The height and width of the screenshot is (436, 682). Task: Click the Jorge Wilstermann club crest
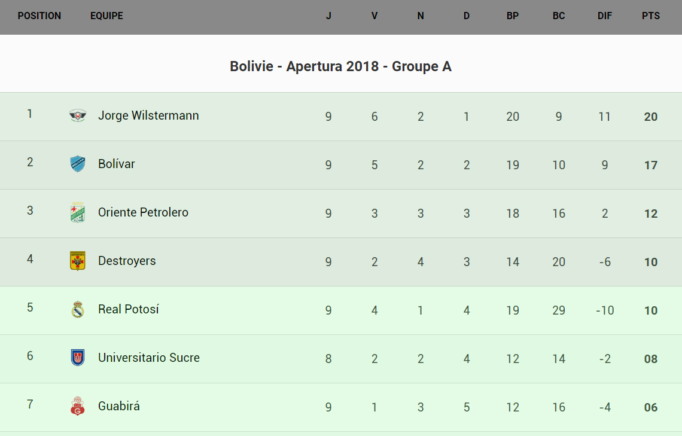pos(78,115)
